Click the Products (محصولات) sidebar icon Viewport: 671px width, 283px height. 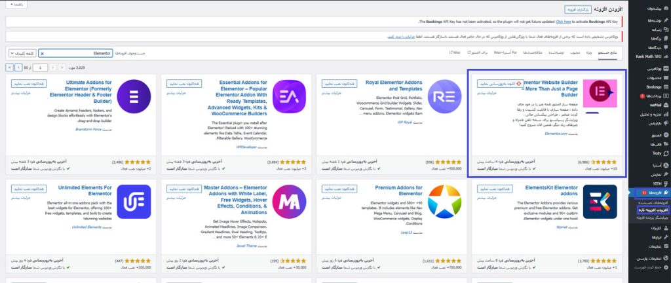point(666,77)
